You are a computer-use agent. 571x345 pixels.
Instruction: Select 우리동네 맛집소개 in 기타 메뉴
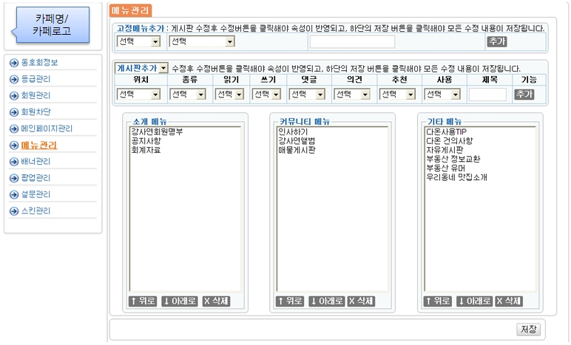(456, 177)
